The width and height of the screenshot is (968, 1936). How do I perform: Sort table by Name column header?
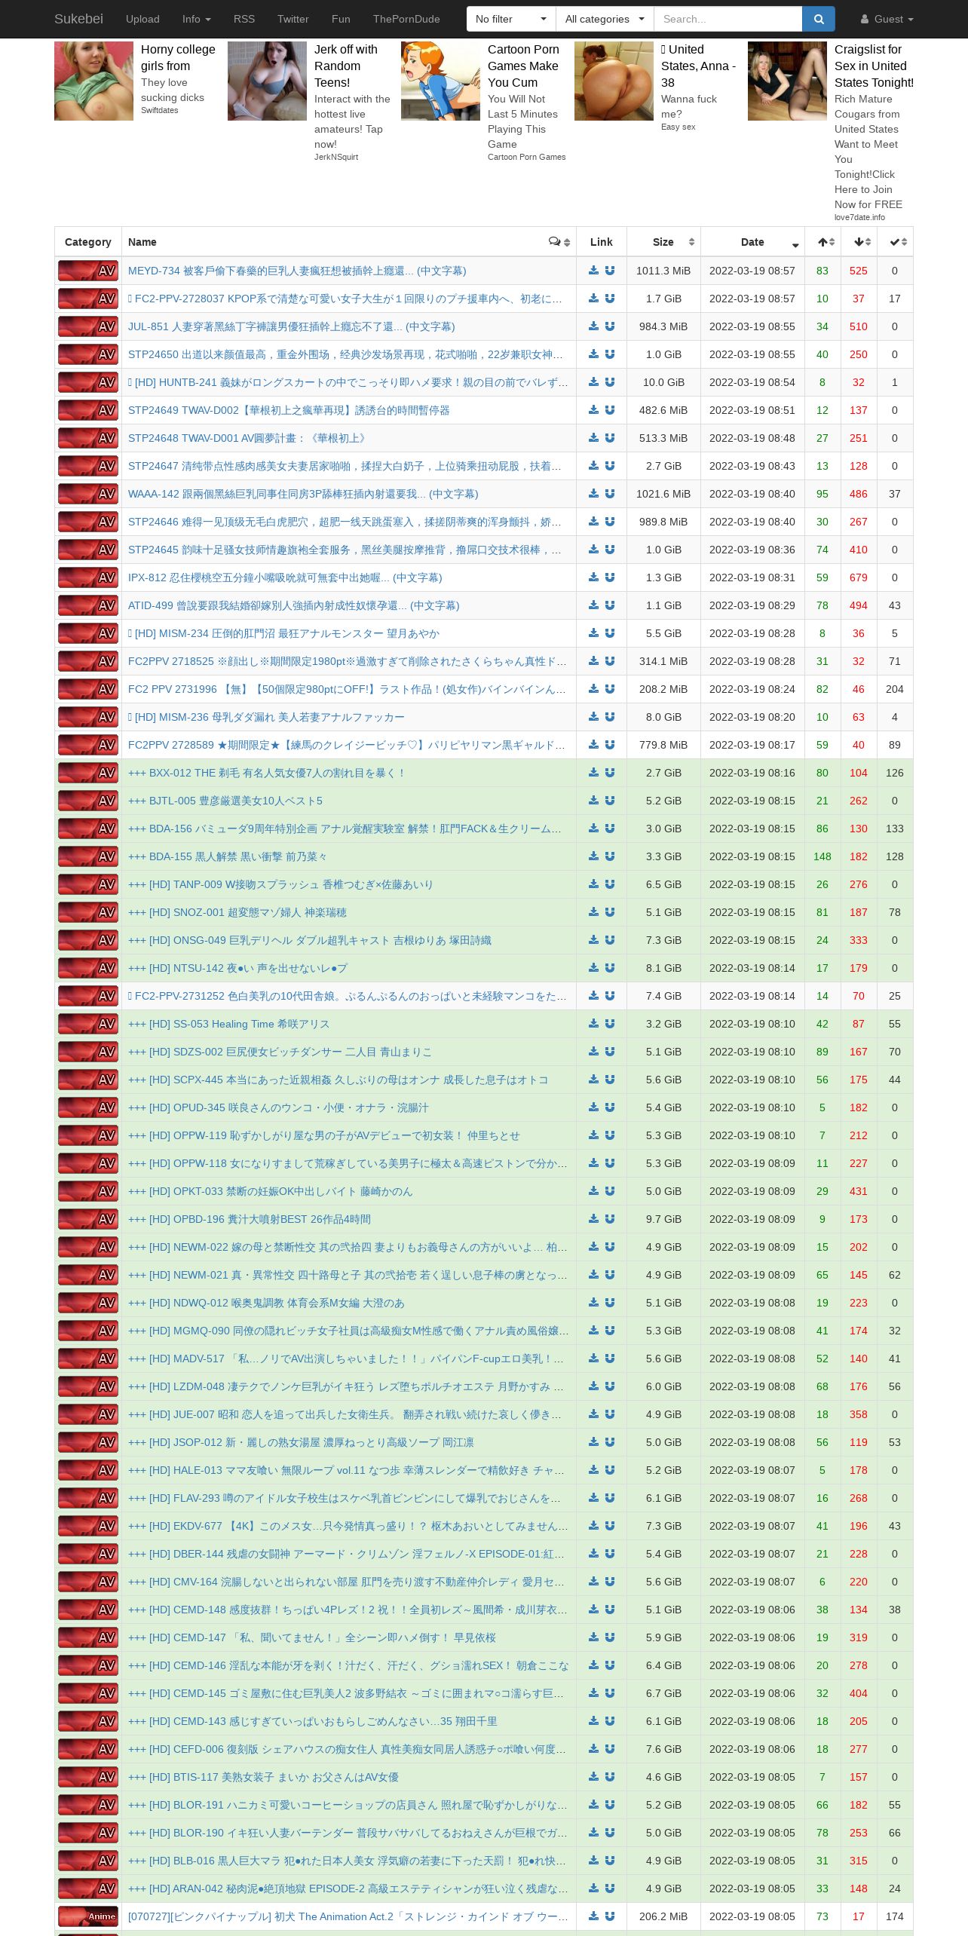[x=349, y=242]
